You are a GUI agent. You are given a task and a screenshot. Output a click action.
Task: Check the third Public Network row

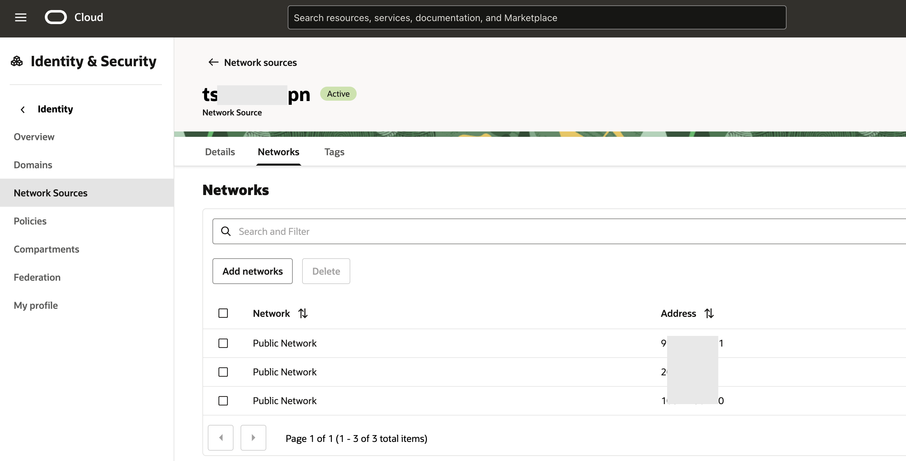click(223, 400)
